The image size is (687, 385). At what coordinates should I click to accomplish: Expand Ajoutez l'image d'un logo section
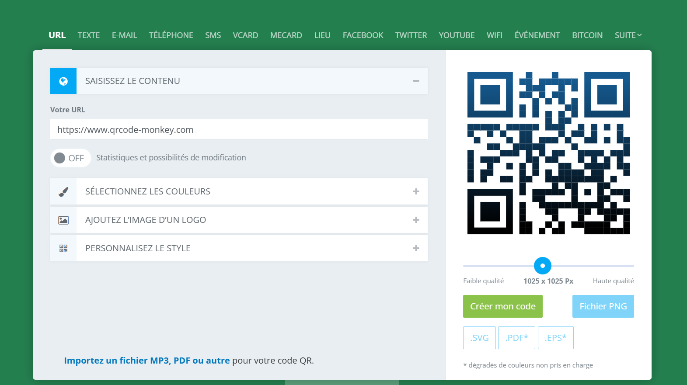coord(416,220)
